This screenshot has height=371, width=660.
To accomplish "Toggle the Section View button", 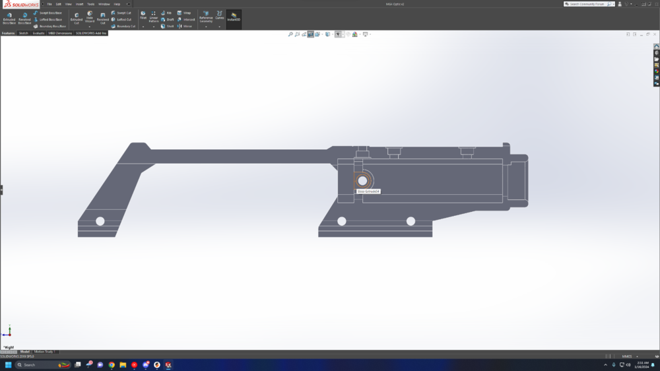I will point(310,34).
